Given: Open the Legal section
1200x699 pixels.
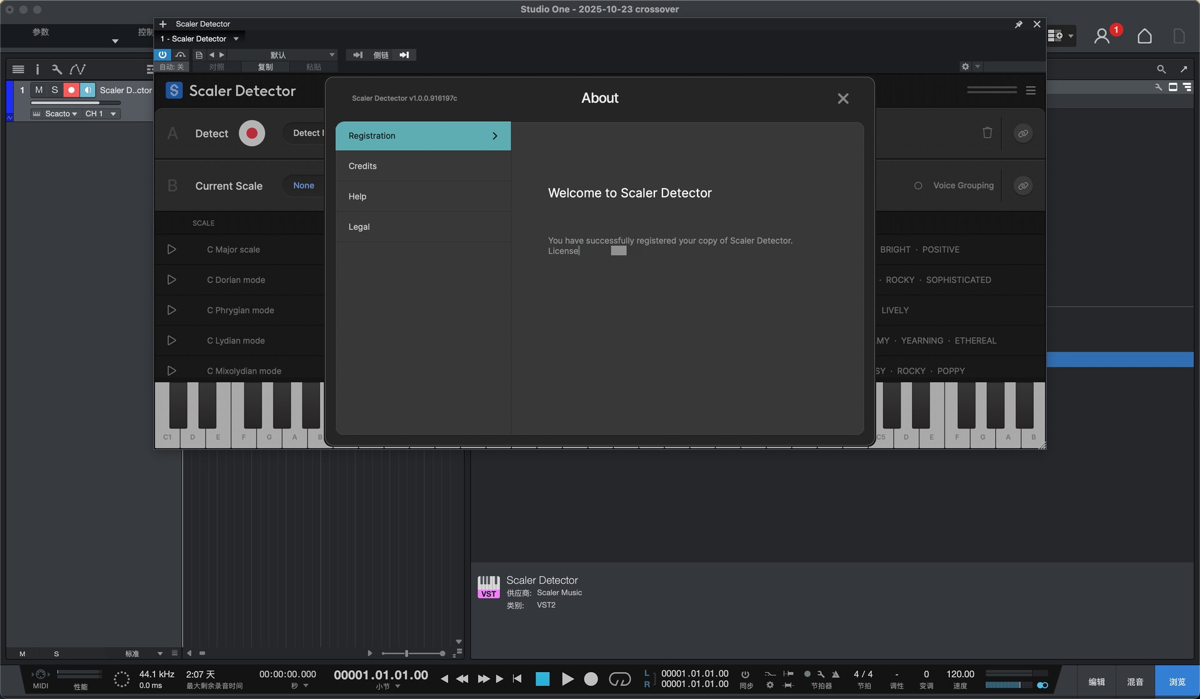Looking at the screenshot, I should (359, 227).
